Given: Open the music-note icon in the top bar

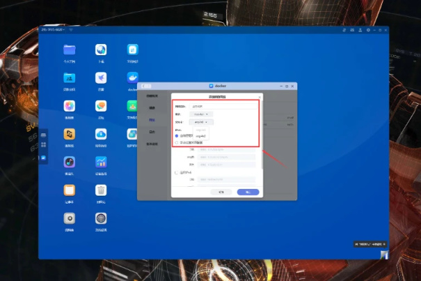Looking at the screenshot, I should [x=344, y=30].
